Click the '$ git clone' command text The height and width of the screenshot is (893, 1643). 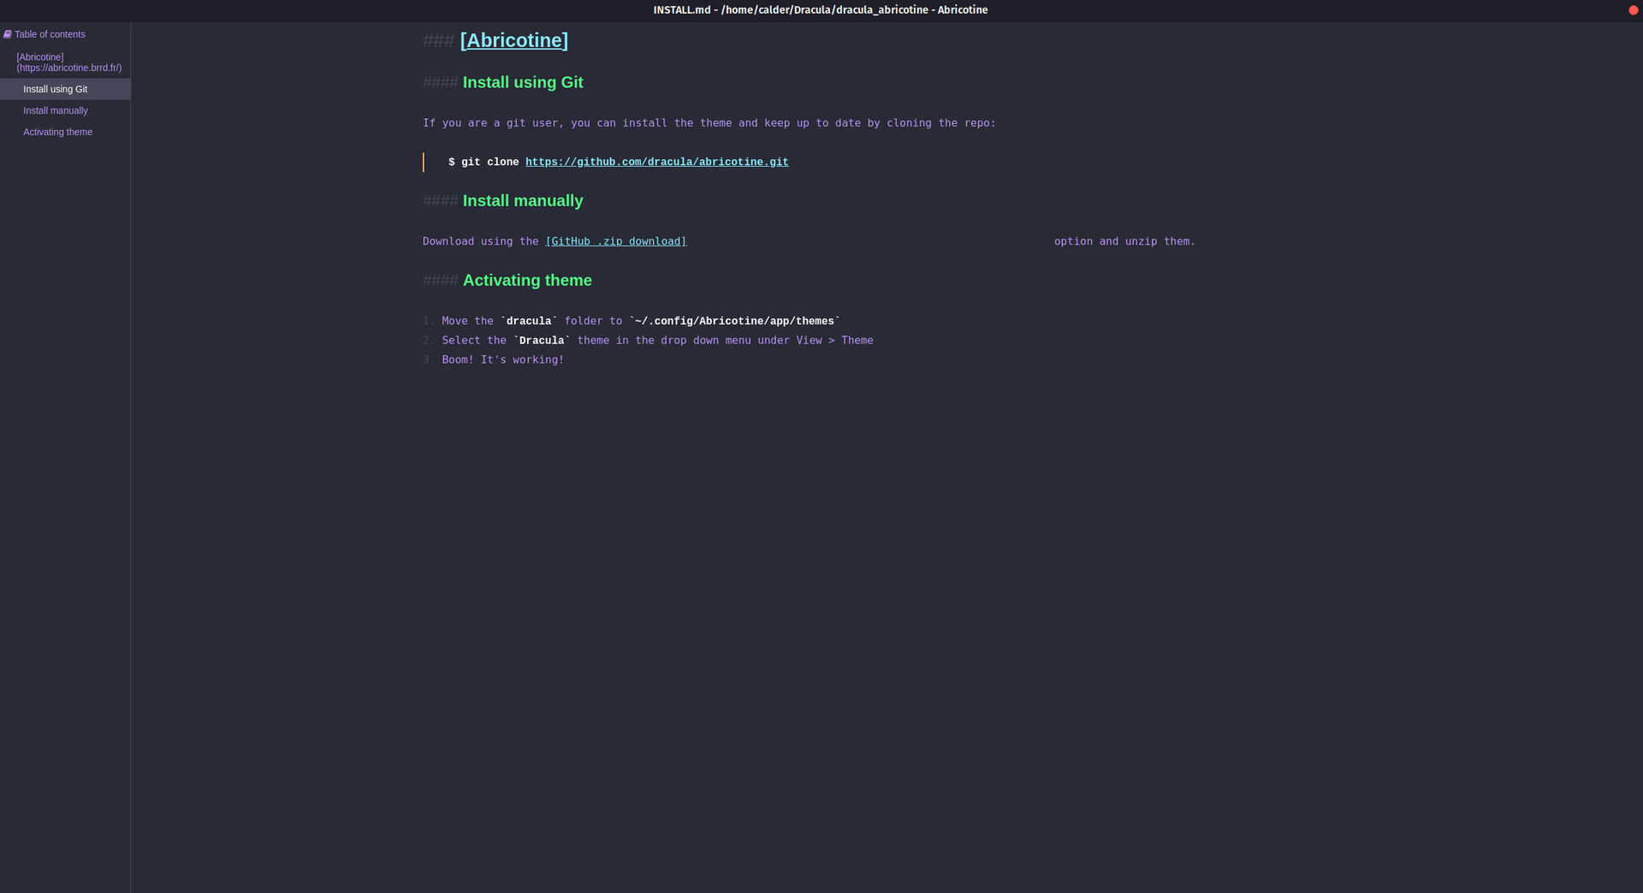pyautogui.click(x=483, y=162)
